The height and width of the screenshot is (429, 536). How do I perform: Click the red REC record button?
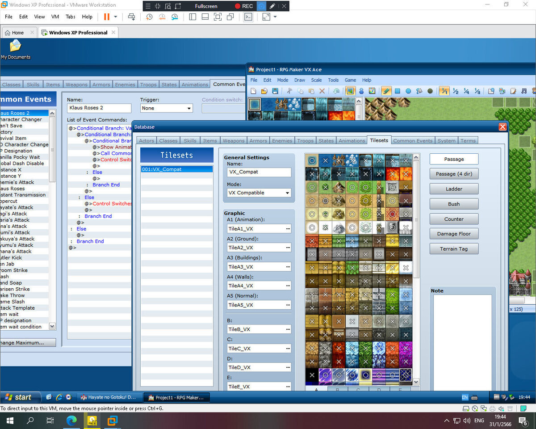[244, 6]
